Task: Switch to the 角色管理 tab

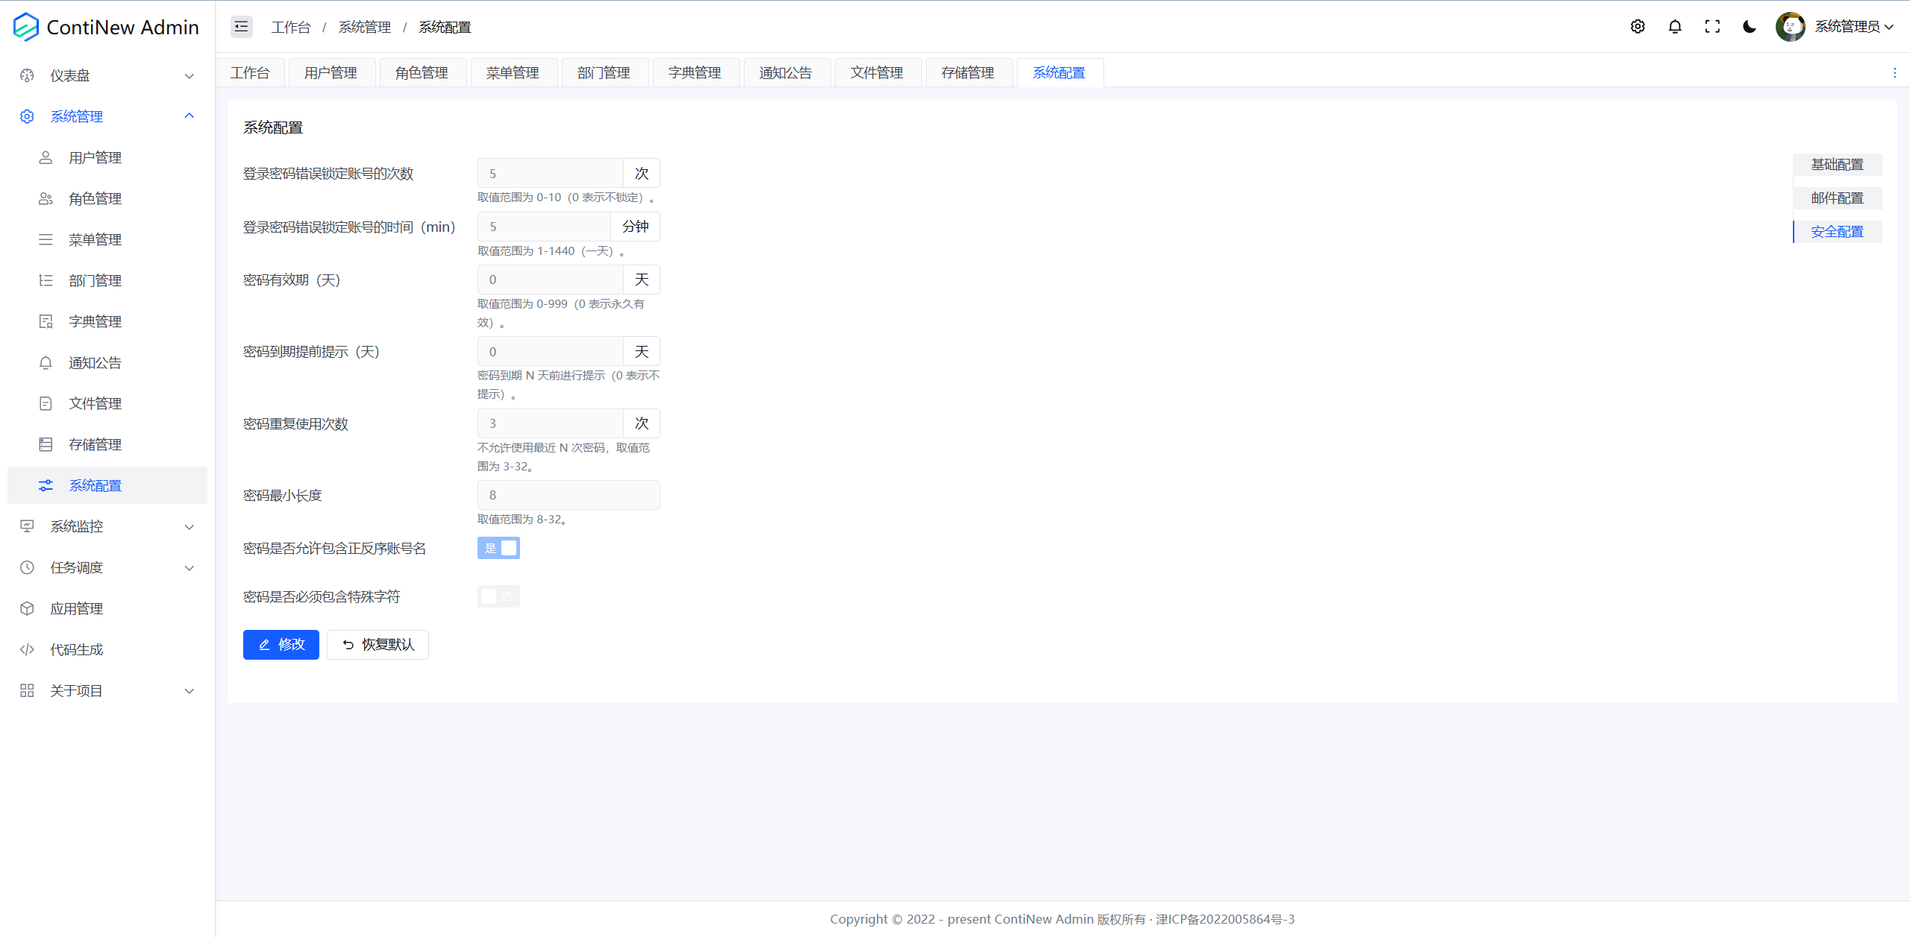Action: (x=422, y=72)
